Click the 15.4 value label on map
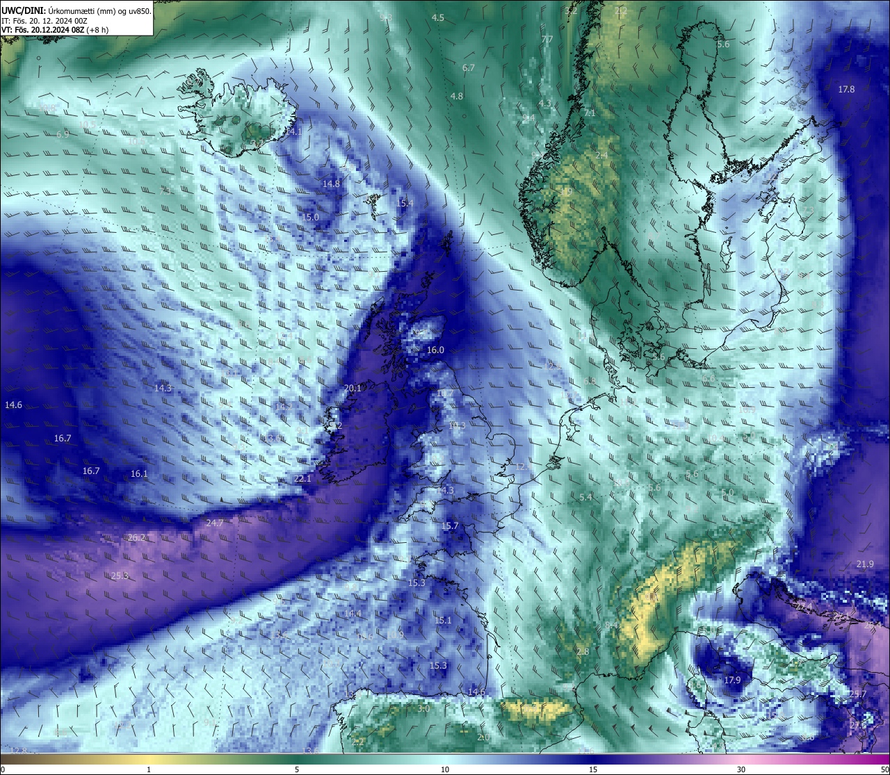The width and height of the screenshot is (890, 775). coord(405,203)
